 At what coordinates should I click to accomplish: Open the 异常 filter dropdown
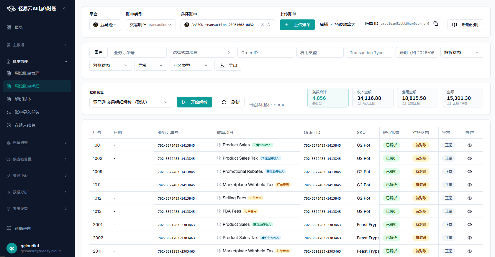pos(151,65)
